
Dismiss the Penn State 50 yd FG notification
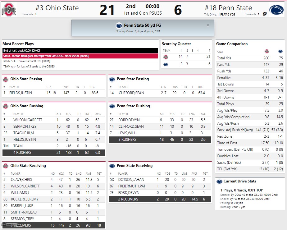[208, 25]
